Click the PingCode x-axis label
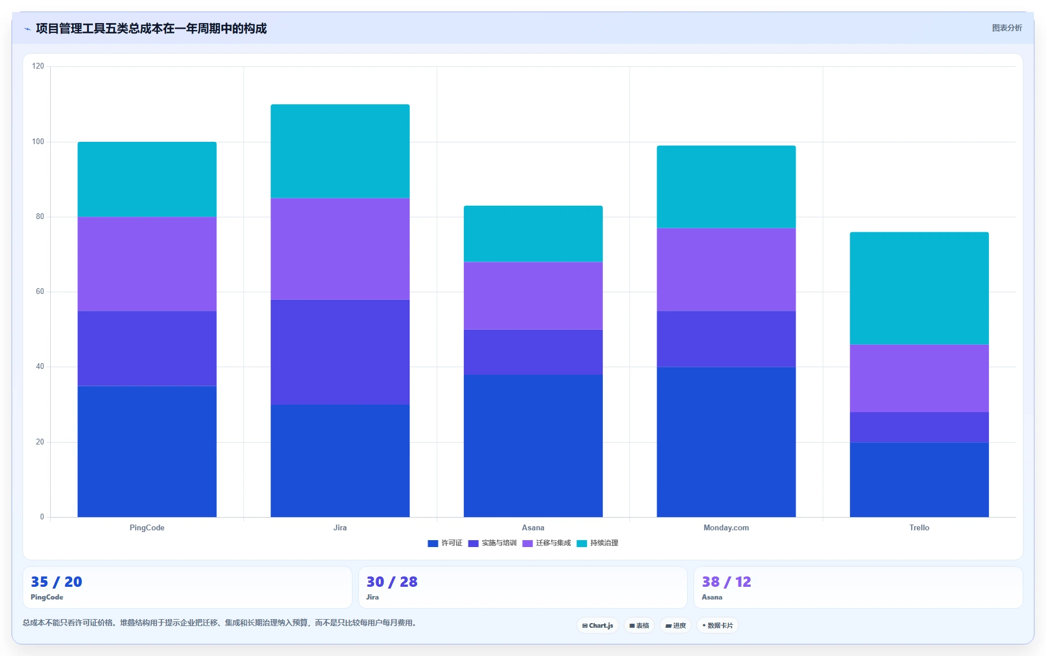 (x=147, y=527)
